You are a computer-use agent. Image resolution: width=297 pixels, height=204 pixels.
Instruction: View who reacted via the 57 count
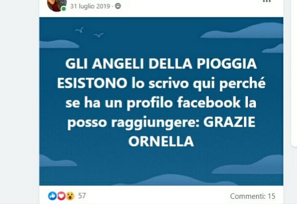click(82, 196)
